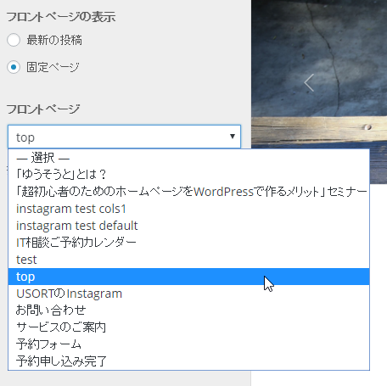Image resolution: width=387 pixels, height=386 pixels.
Task: Click the site preview slider image
Action: pyautogui.click(x=319, y=74)
